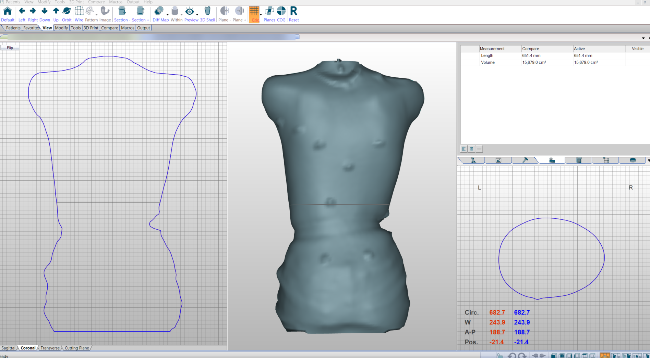Open the image panel tab
Screen dimensions: 650x358
(x=498, y=160)
